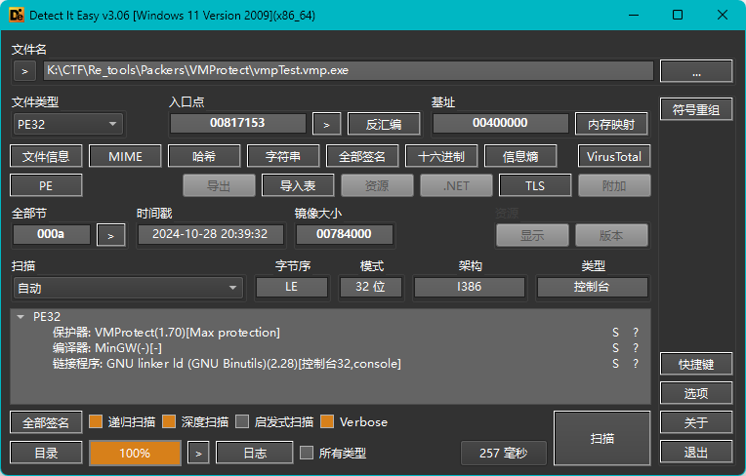The width and height of the screenshot is (746, 476).
Task: Click the 全部签名 button beside 字符串
Action: 362,156
